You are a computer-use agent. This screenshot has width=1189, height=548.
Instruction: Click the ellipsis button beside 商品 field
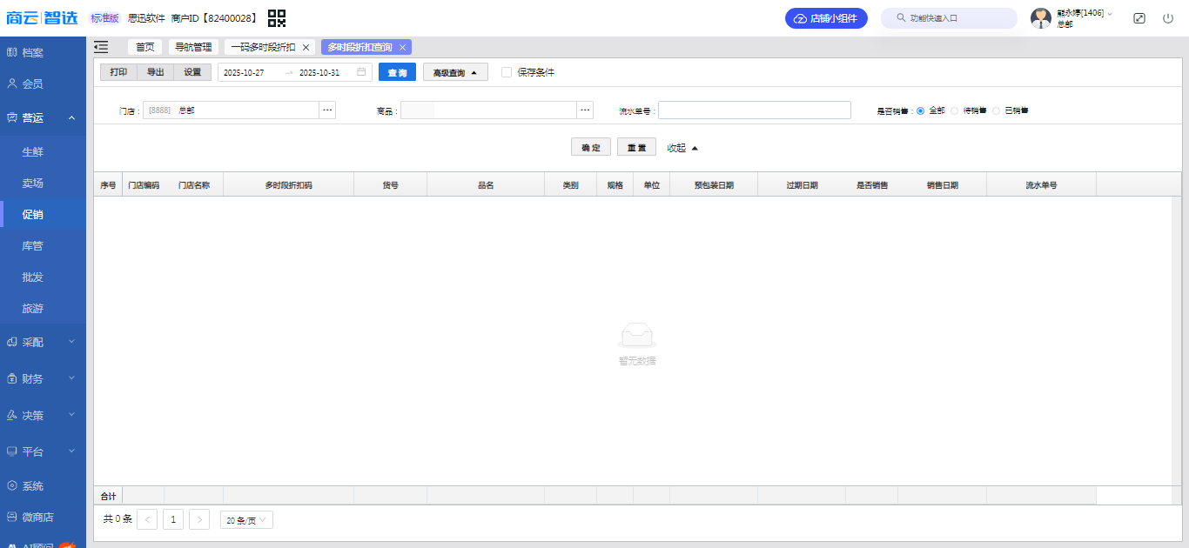pos(585,110)
